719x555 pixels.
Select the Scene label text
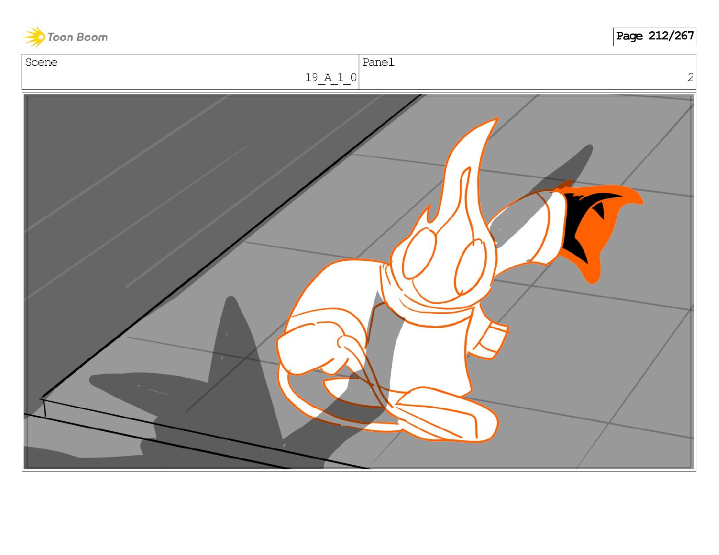[x=41, y=62]
